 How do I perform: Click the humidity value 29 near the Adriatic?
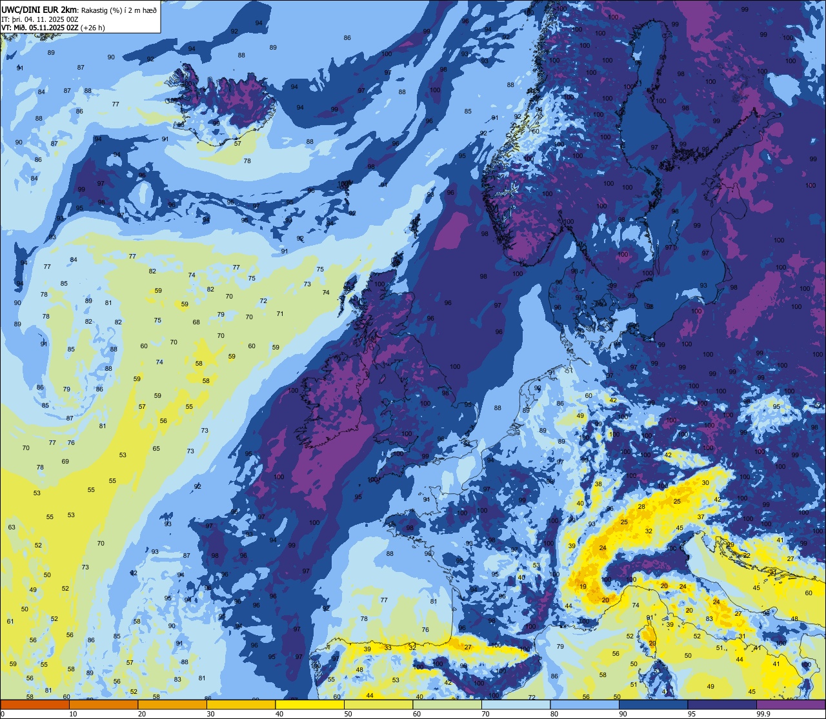coord(730,545)
